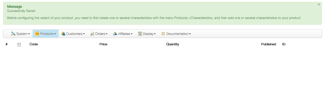This screenshot has width=324, height=99.
Task: Tick the select-all checkbox in table header
Action: 19,45
